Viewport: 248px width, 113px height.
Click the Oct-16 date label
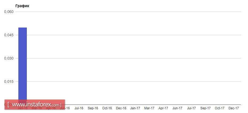tap(107, 108)
